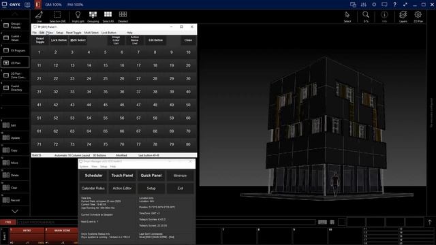Open the Setup menu in Panel 1
This screenshot has height=245, width=436.
[59, 33]
